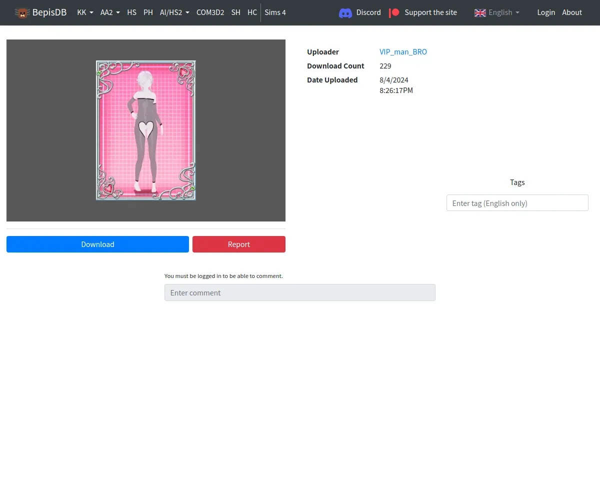This screenshot has width=600, height=500.
Task: Expand the AA2 dropdown menu
Action: (110, 12)
